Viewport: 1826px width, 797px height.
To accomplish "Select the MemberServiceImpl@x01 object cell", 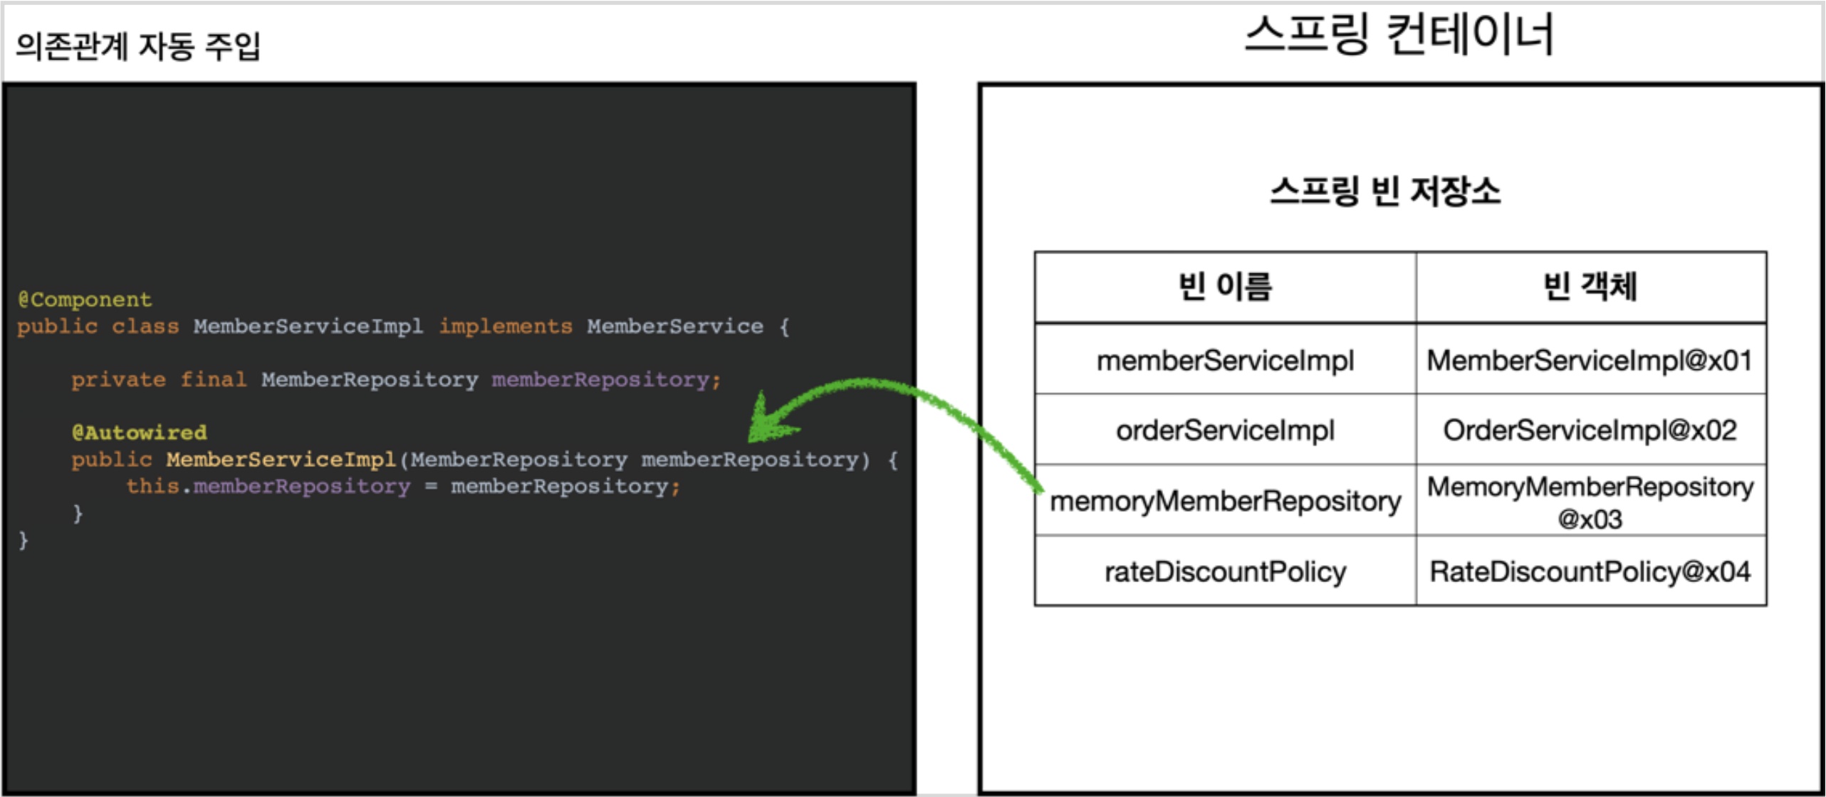I will pos(1590,360).
